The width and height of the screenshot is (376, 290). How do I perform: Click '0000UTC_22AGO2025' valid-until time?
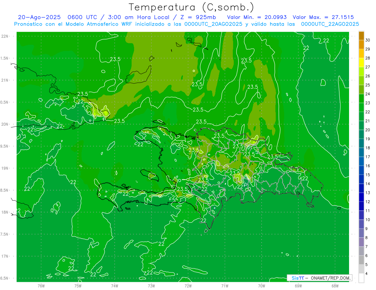(x=330, y=24)
